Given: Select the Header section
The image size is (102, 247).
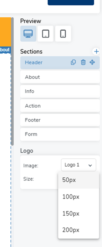Looking at the screenshot, I should point(60,63).
